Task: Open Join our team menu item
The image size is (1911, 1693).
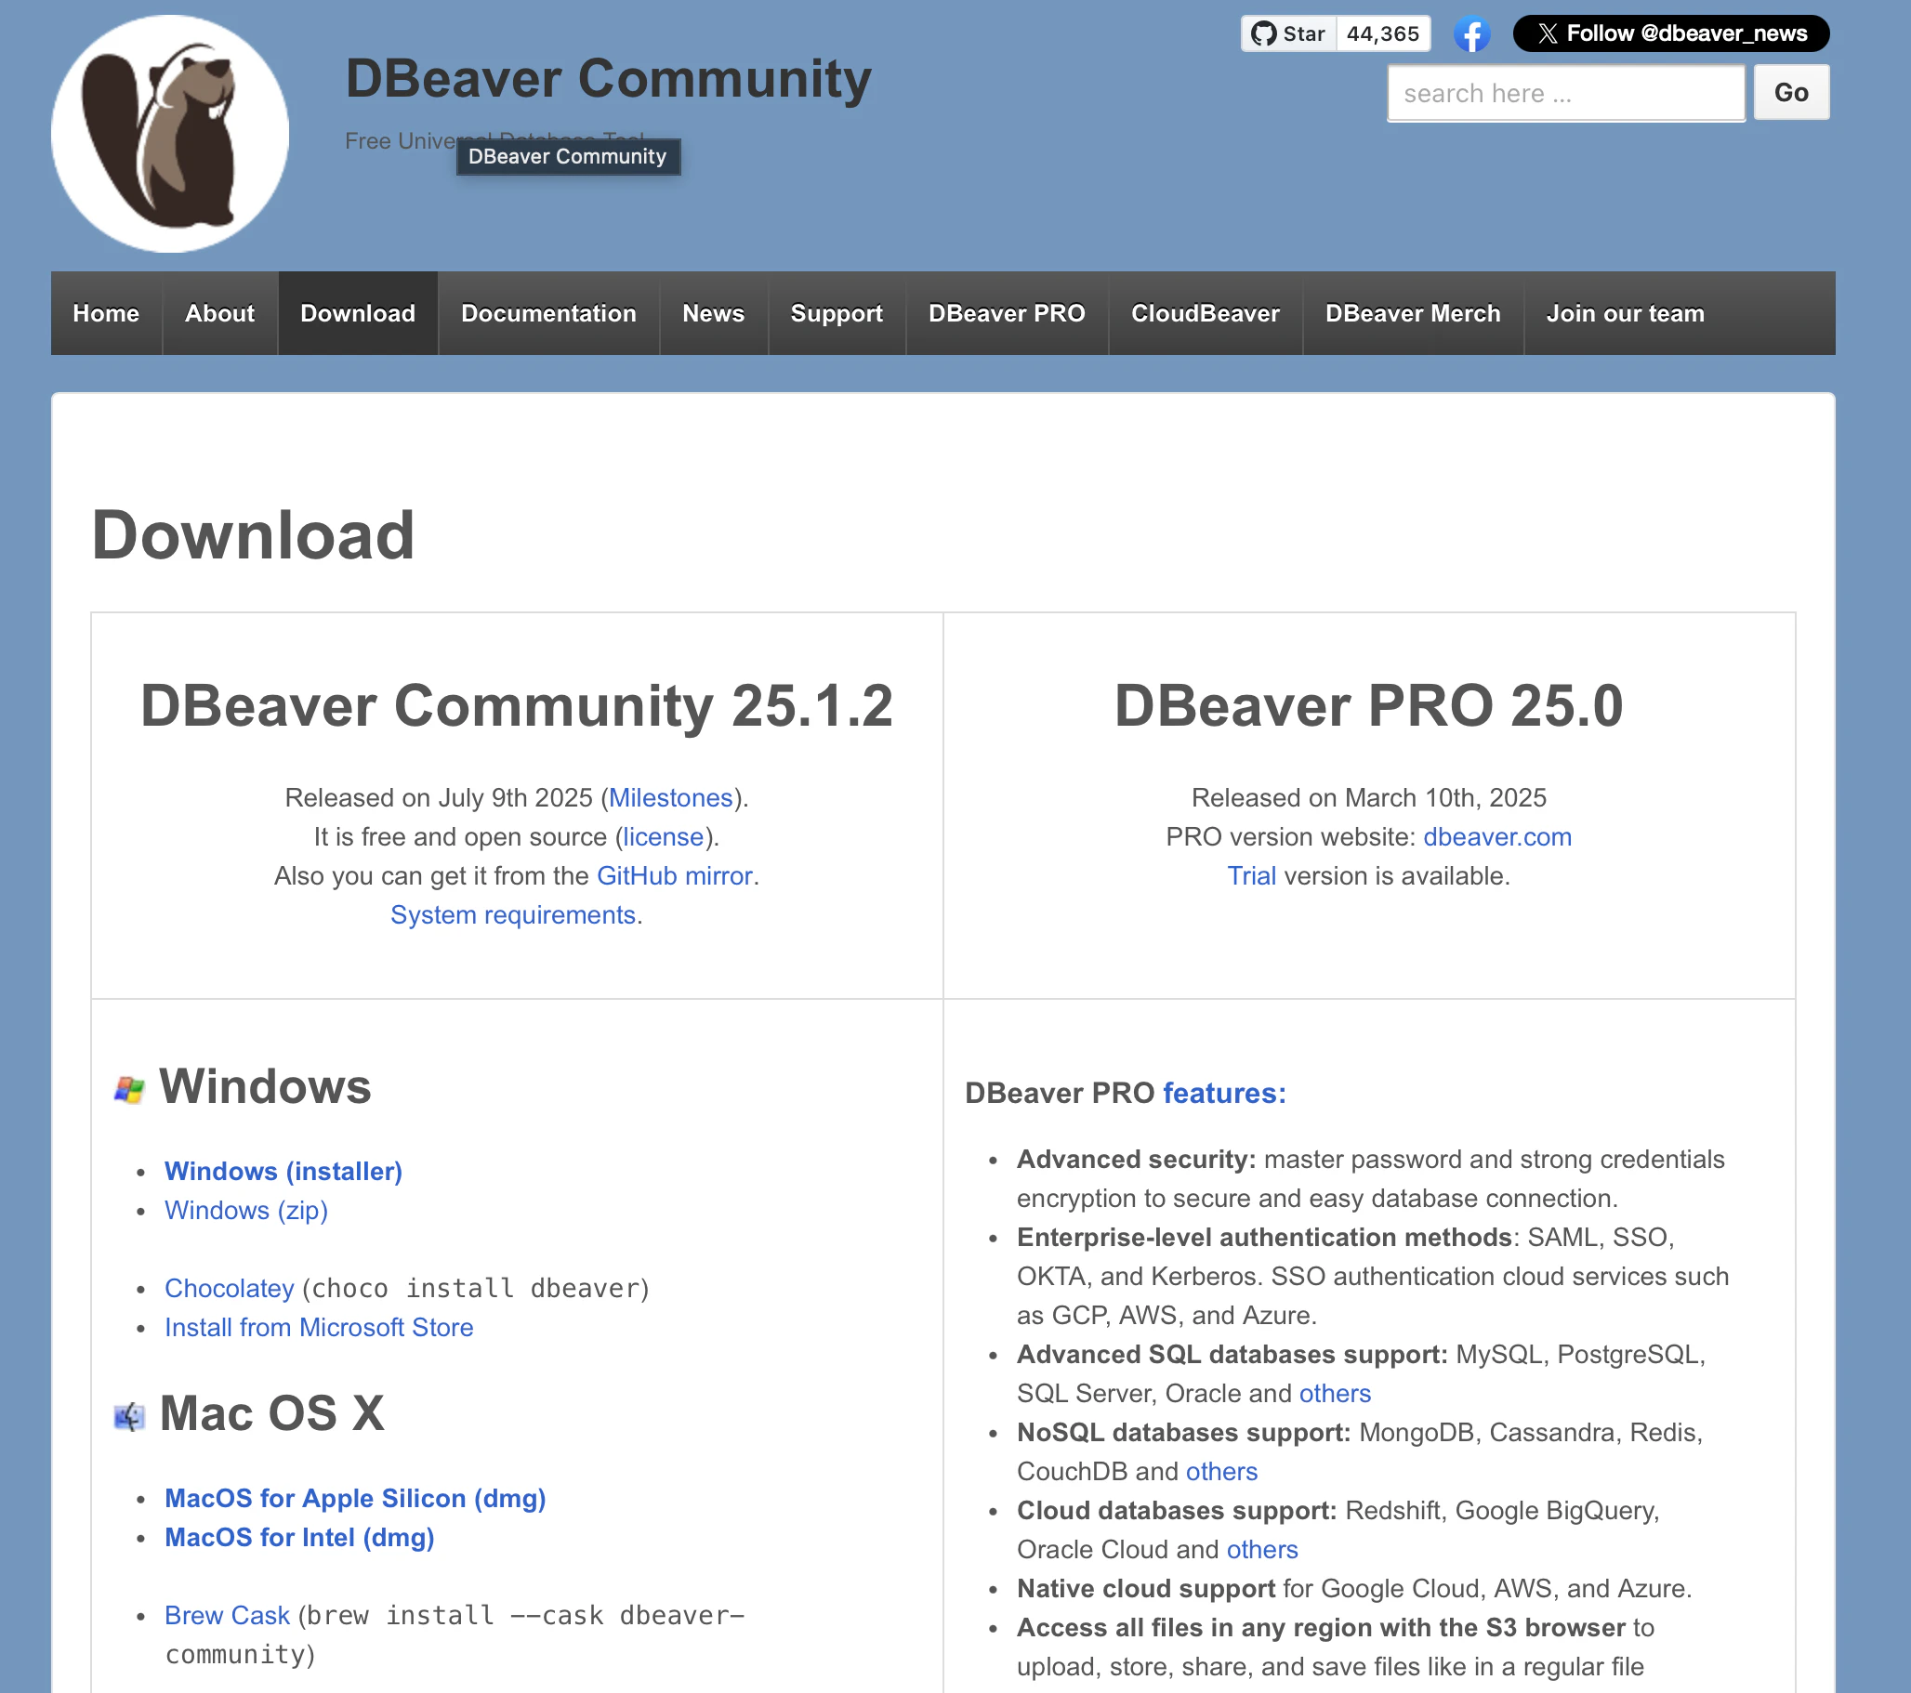Action: tap(1625, 313)
